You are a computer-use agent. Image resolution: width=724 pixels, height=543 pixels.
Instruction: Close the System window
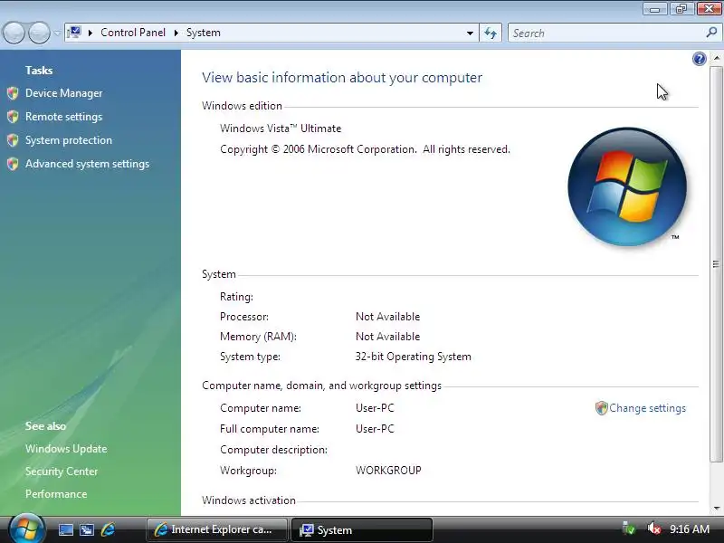click(x=709, y=9)
